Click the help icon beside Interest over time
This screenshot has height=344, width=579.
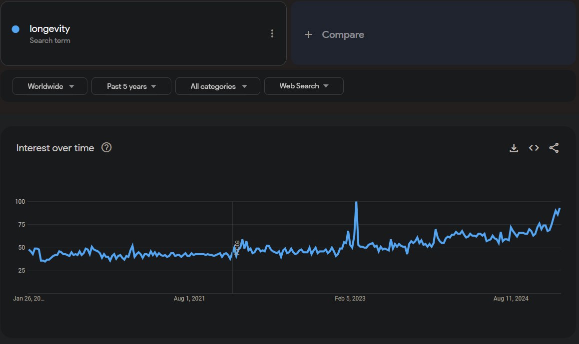[106, 147]
